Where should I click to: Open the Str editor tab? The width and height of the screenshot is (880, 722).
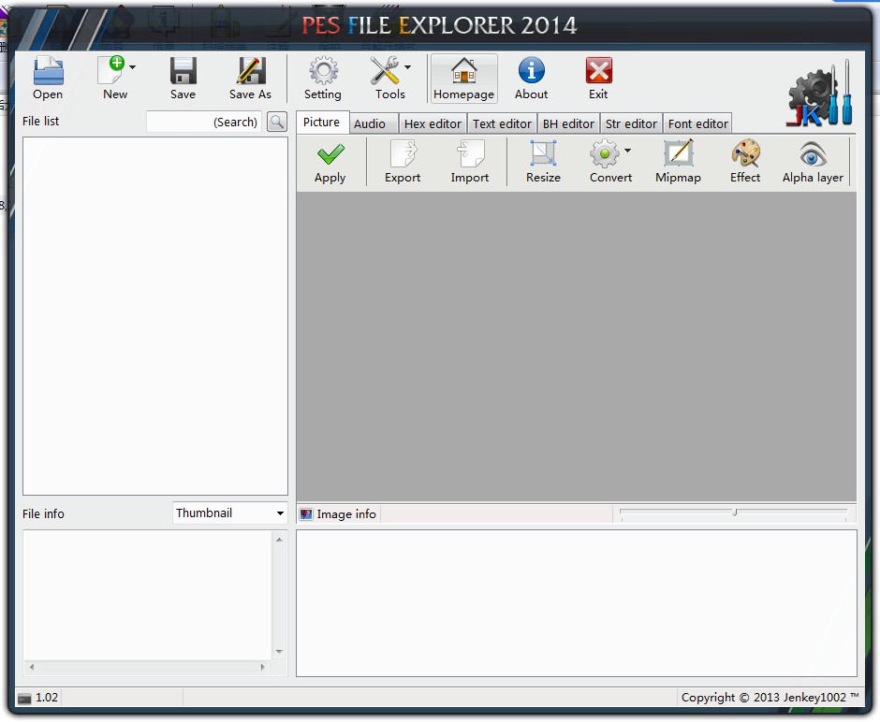[631, 123]
